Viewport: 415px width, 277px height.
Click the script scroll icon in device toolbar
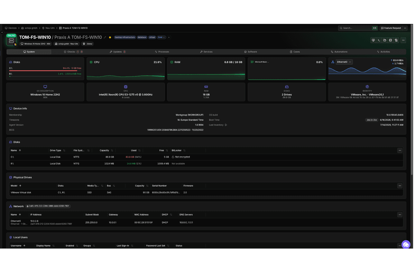[x=396, y=40]
